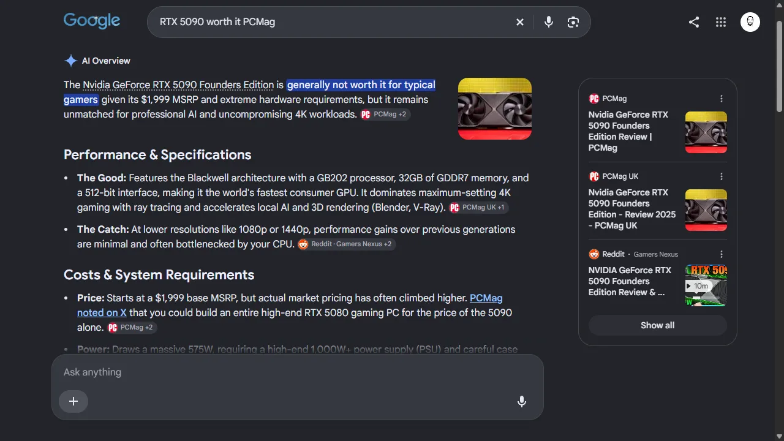Click "The Catch:" bullet label

[x=103, y=230]
